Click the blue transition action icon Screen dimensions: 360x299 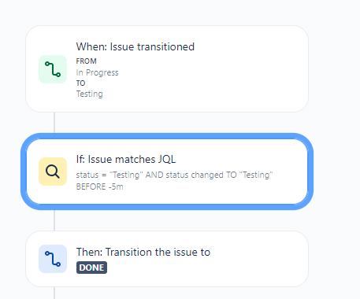53,259
